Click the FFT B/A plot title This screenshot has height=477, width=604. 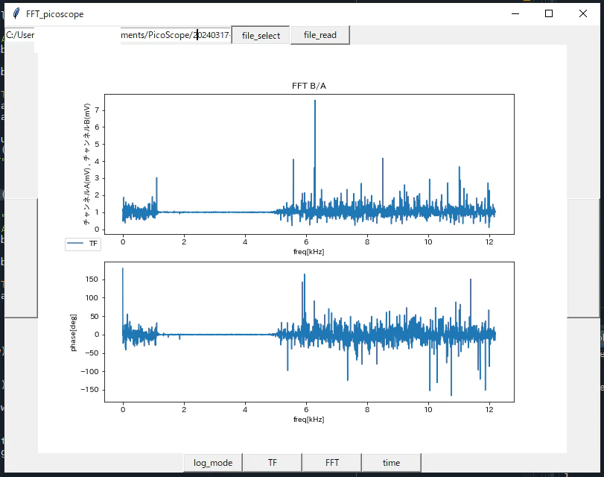[x=309, y=86]
